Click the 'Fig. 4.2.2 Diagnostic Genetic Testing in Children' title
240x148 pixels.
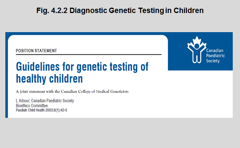pos(120,11)
